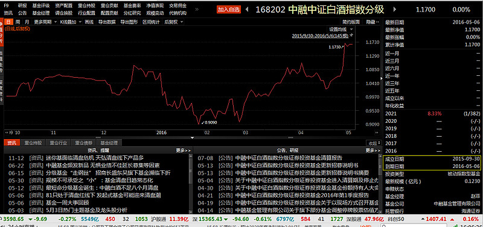The width and height of the screenshot is (483, 227).
Task: Click the 画线 drawing tool
Action: (x=89, y=22)
